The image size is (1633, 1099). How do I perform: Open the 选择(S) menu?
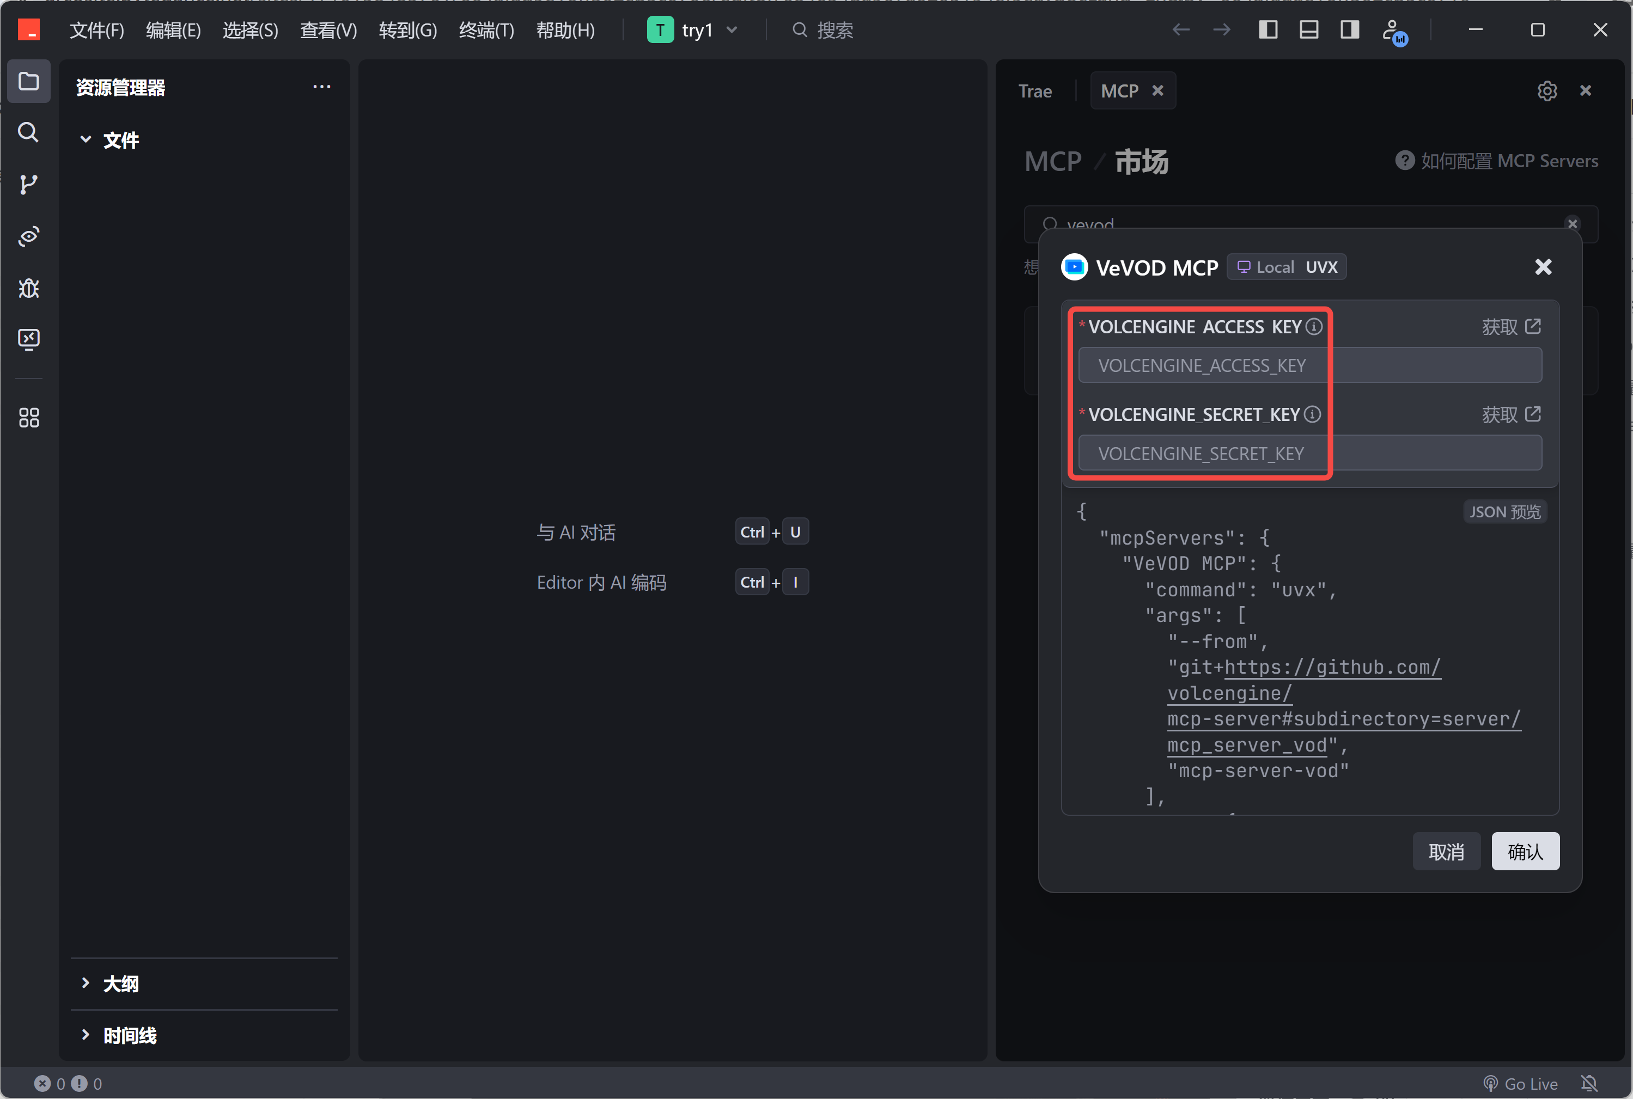pos(250,30)
